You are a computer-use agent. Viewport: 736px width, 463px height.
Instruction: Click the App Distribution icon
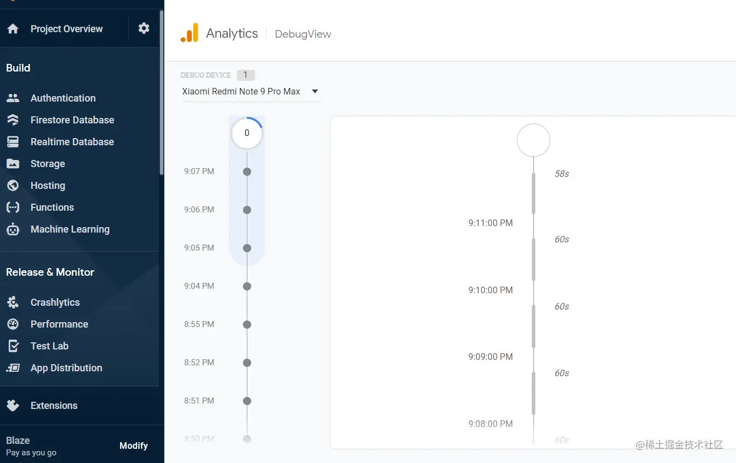13,368
